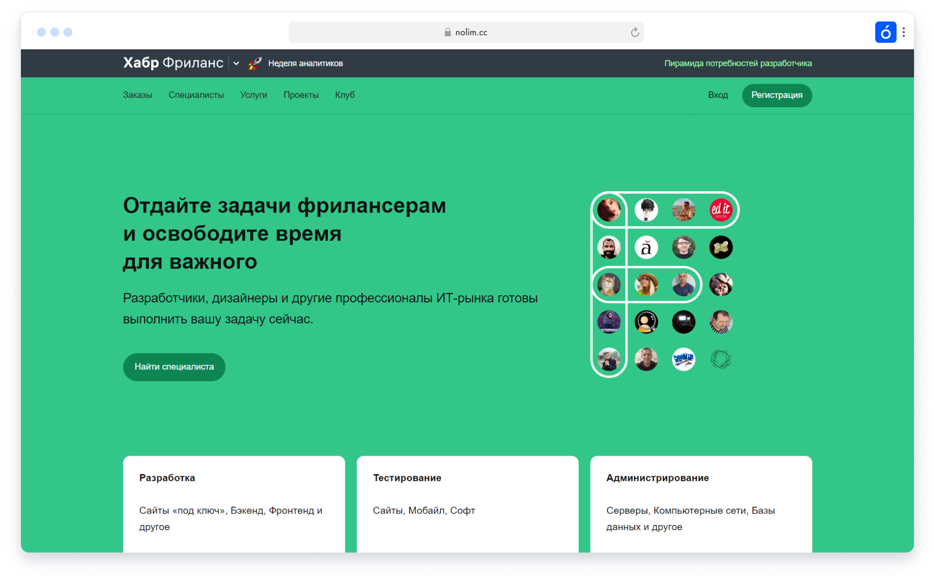
Task: Click the red-haired woman avatar
Action: pyautogui.click(x=609, y=210)
